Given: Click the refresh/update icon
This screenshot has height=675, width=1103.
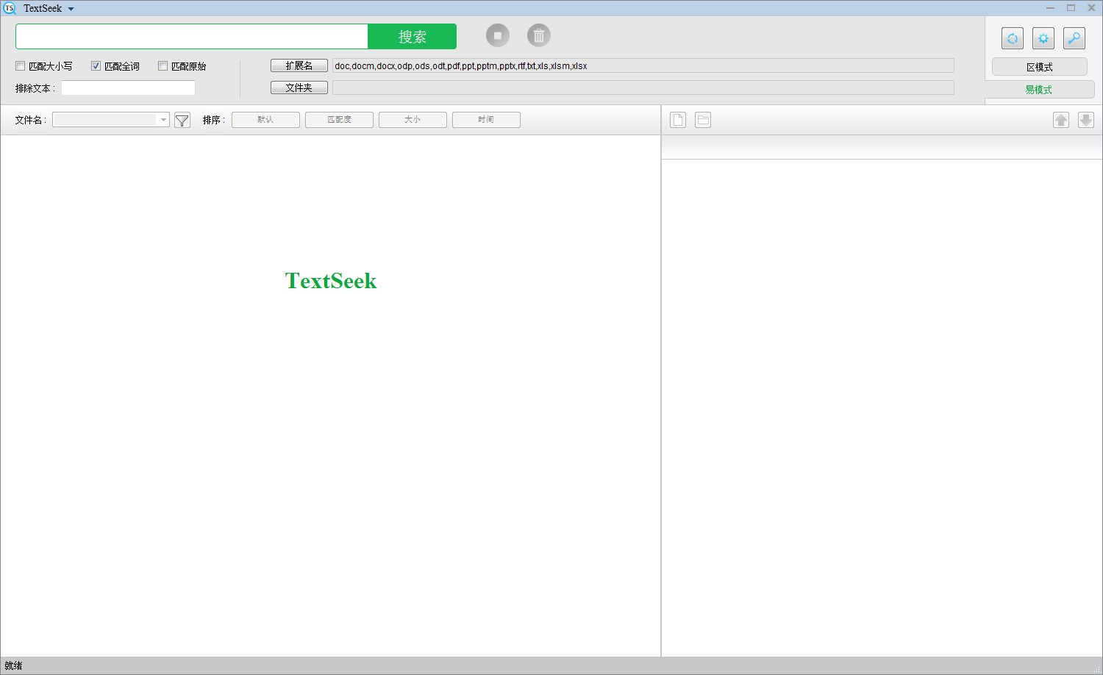Looking at the screenshot, I should pyautogui.click(x=1013, y=37).
